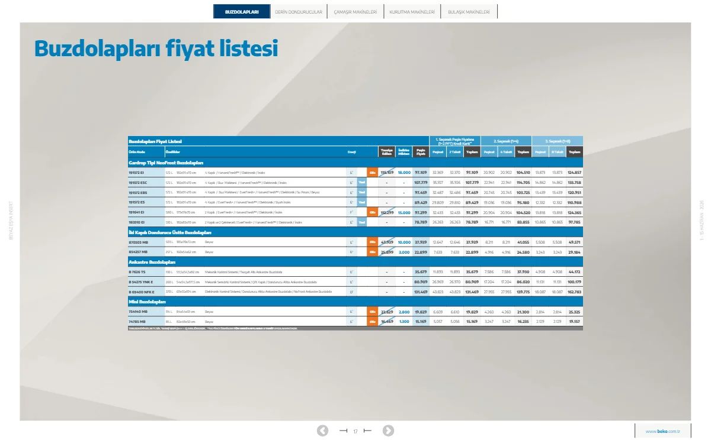Open the Buzdolapları tab
711x440 pixels.
[x=242, y=12]
